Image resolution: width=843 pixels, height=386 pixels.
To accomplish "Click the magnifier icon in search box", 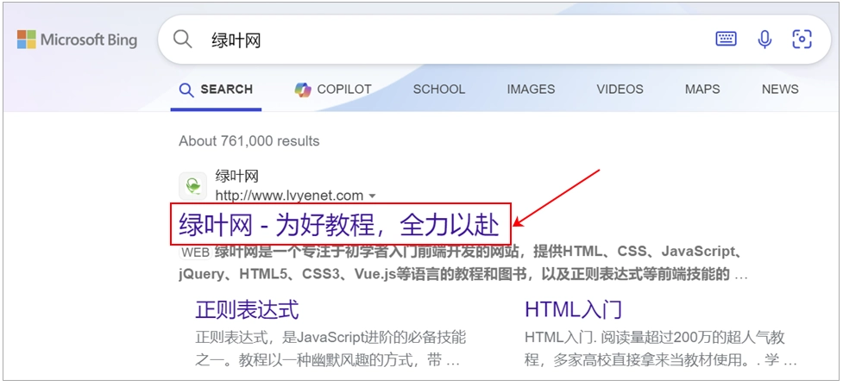I will tap(183, 39).
